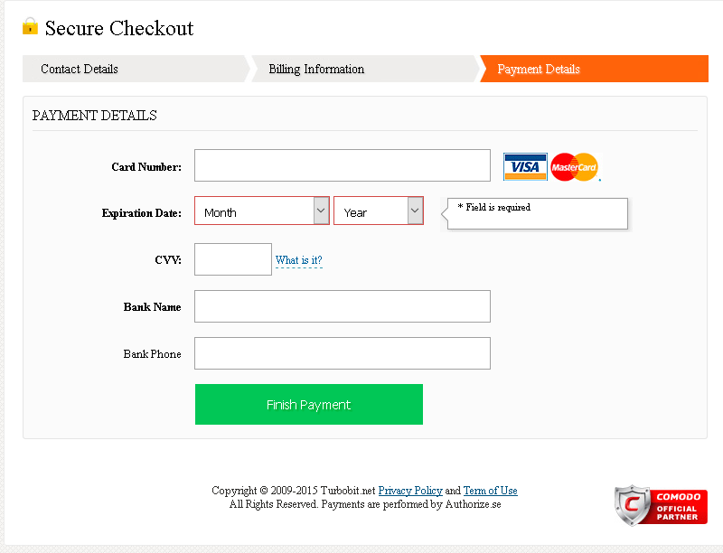Open the Privacy Policy link
Viewport: 723px width, 553px height.
coord(410,491)
